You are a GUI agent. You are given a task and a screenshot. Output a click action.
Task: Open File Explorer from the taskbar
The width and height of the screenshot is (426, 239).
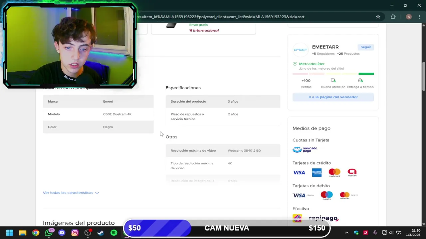click(23, 233)
